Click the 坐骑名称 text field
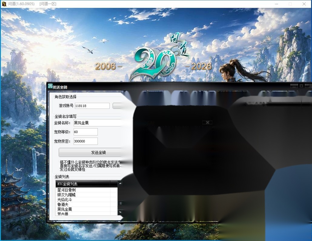The image size is (312, 241). pyautogui.click(x=97, y=123)
